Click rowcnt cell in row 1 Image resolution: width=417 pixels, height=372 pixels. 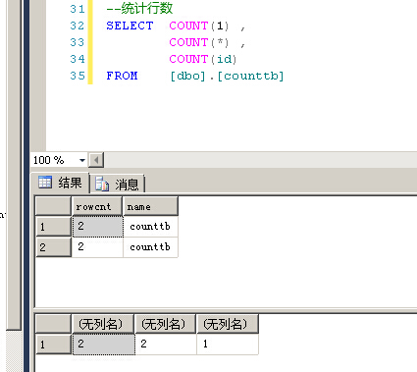[98, 227]
